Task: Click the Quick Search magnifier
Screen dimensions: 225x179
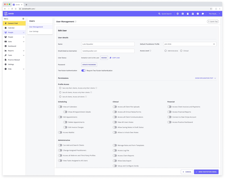Action: click(160, 14)
